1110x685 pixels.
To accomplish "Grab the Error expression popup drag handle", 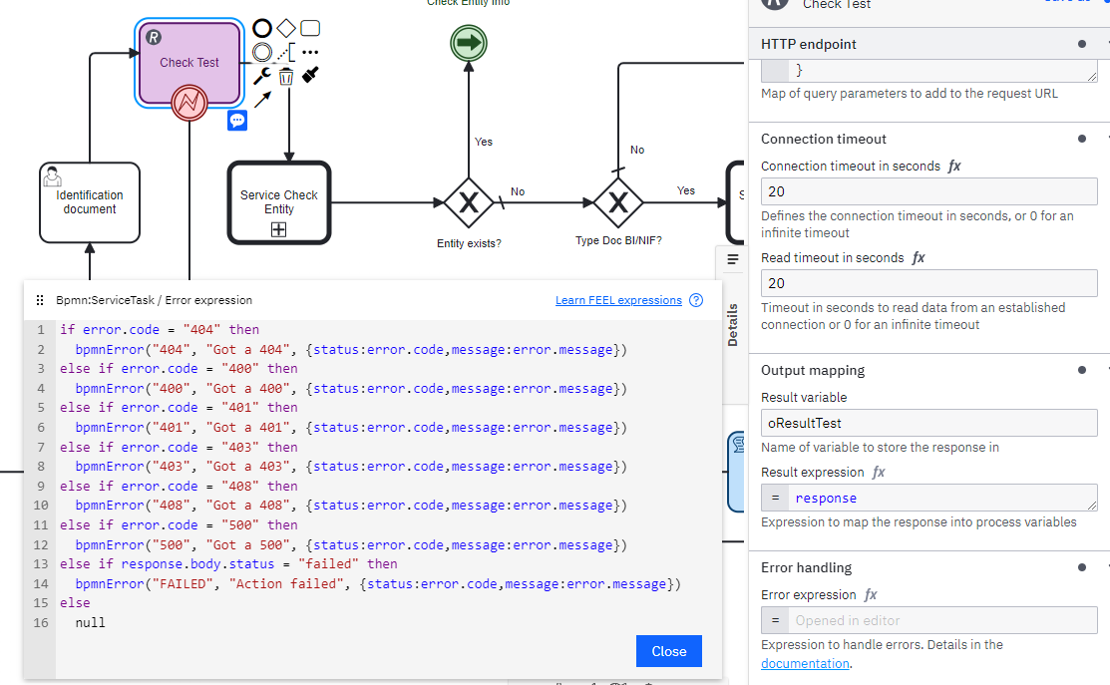I will [40, 300].
